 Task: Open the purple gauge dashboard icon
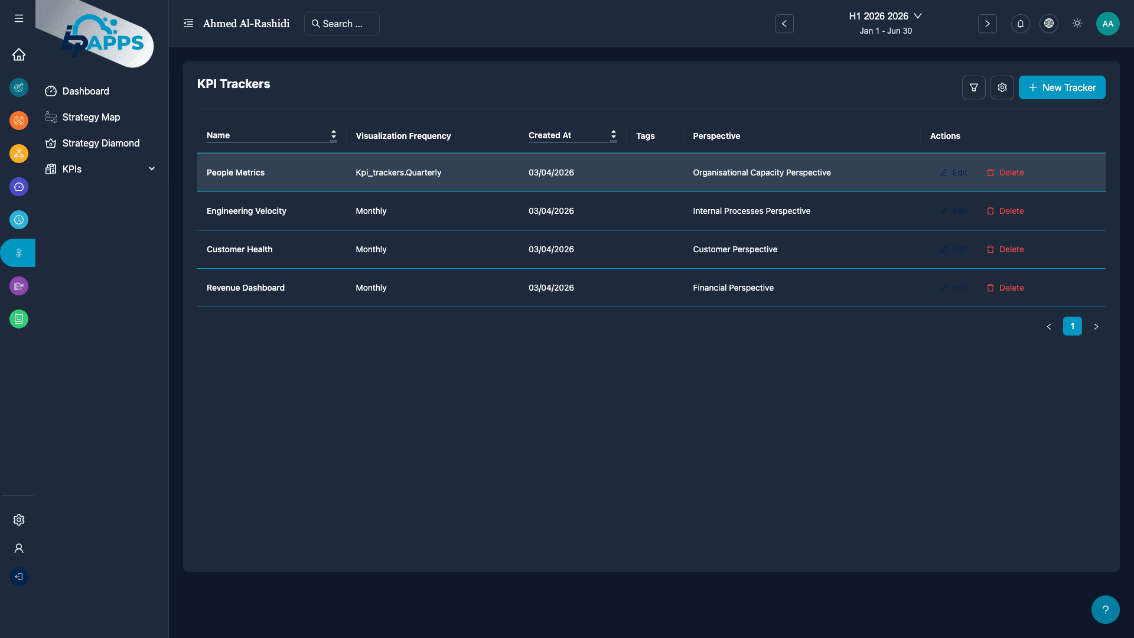click(19, 187)
